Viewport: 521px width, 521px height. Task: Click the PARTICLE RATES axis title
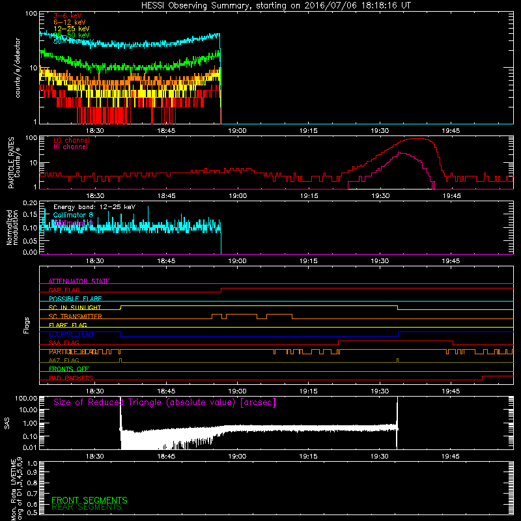click(11, 163)
